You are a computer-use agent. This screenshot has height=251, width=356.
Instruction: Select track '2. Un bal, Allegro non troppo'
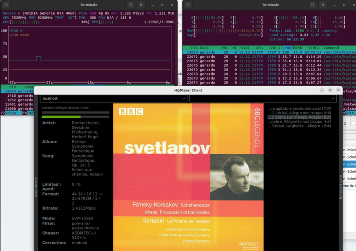coord(299,113)
